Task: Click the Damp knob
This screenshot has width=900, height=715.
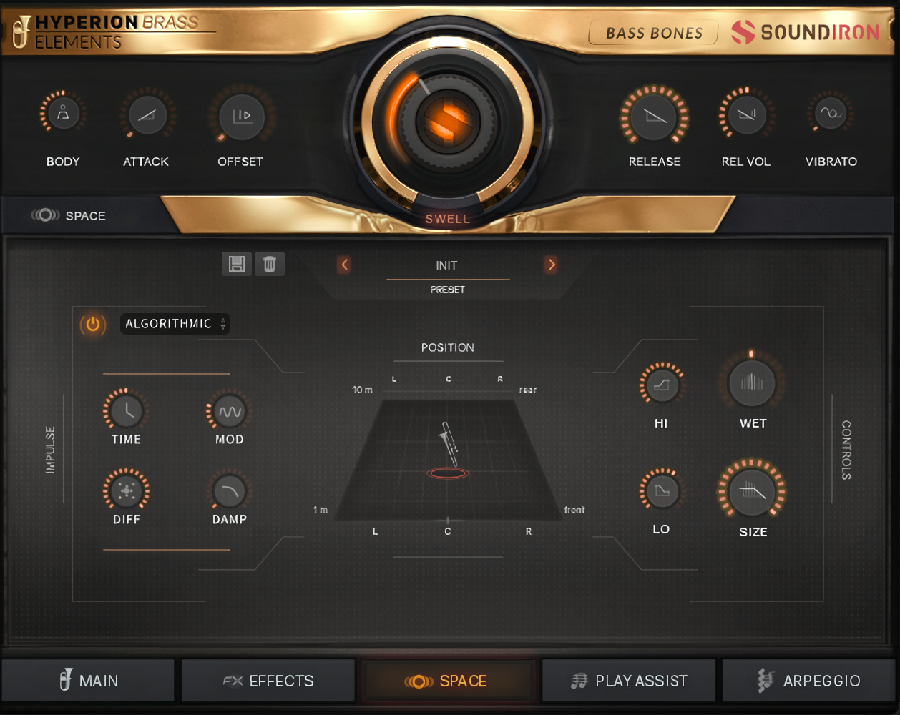Action: pyautogui.click(x=229, y=492)
